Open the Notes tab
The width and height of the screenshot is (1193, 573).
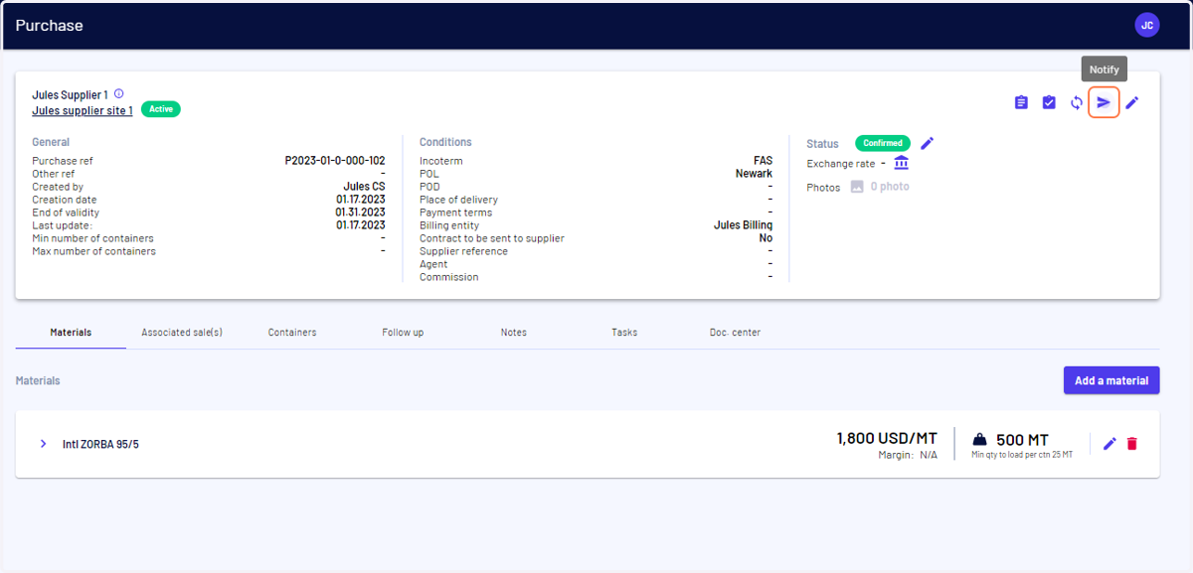(514, 333)
